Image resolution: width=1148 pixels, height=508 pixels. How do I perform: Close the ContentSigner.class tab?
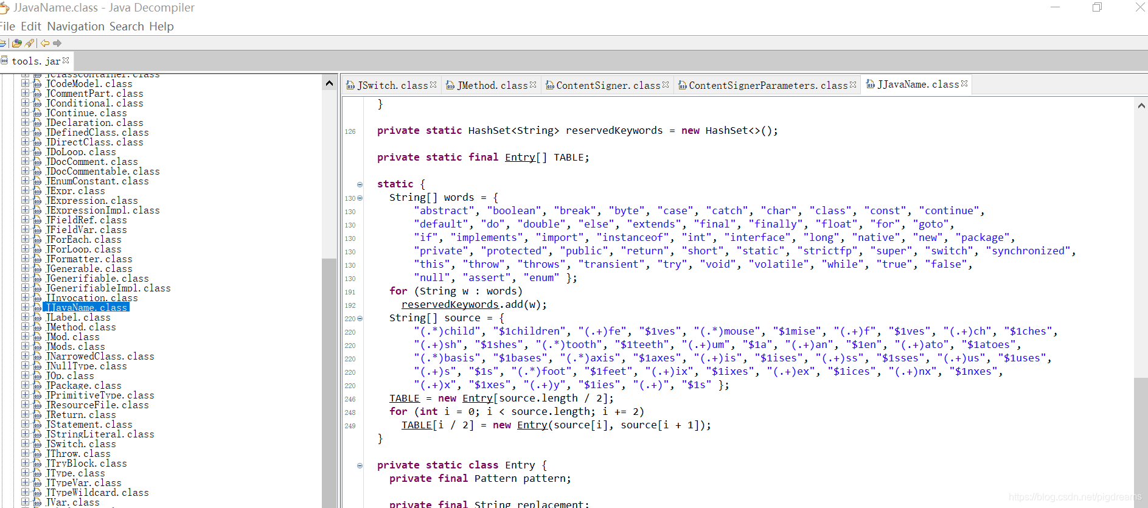[x=666, y=85]
